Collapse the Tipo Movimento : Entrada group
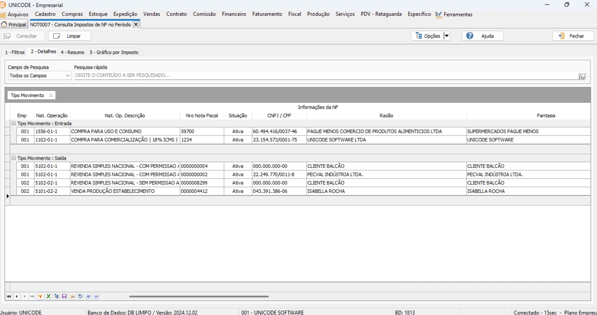597x315 pixels. click(14, 123)
